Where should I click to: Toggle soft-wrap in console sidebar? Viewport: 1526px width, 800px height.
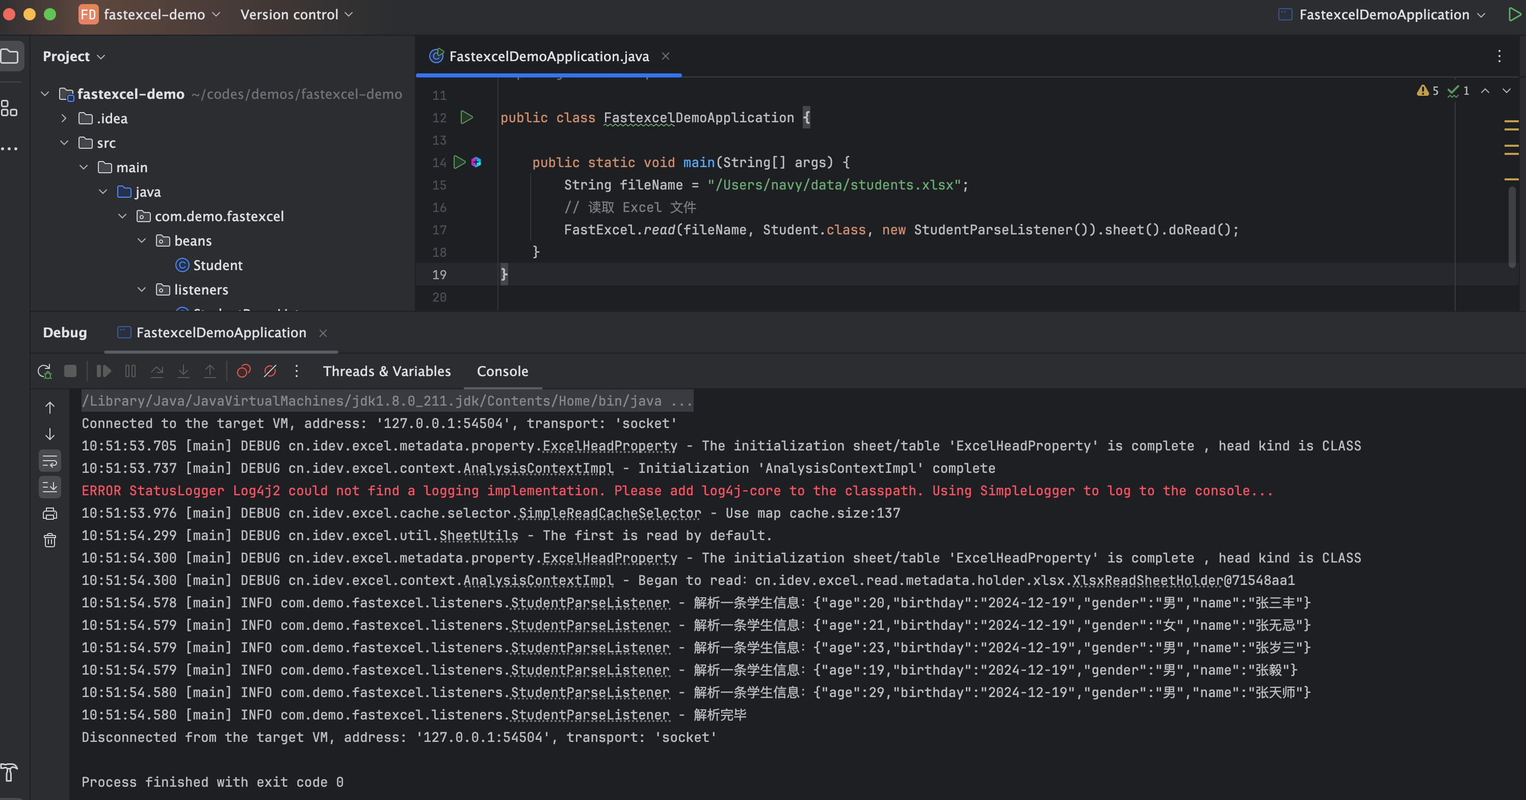50,461
